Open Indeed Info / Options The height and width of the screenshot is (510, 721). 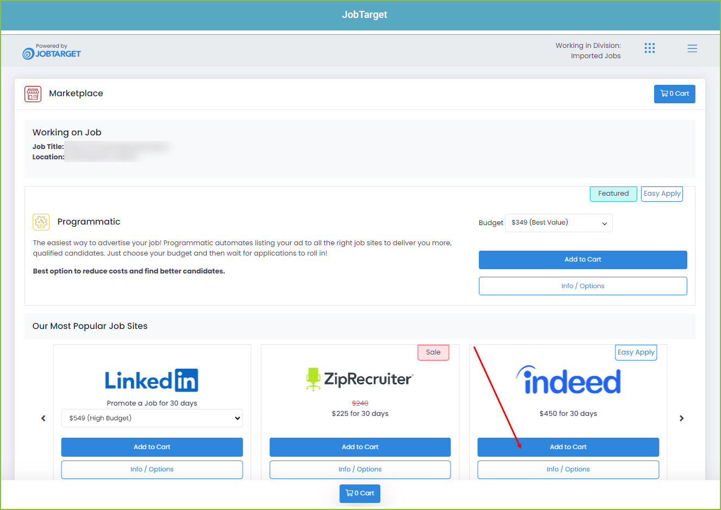568,470
